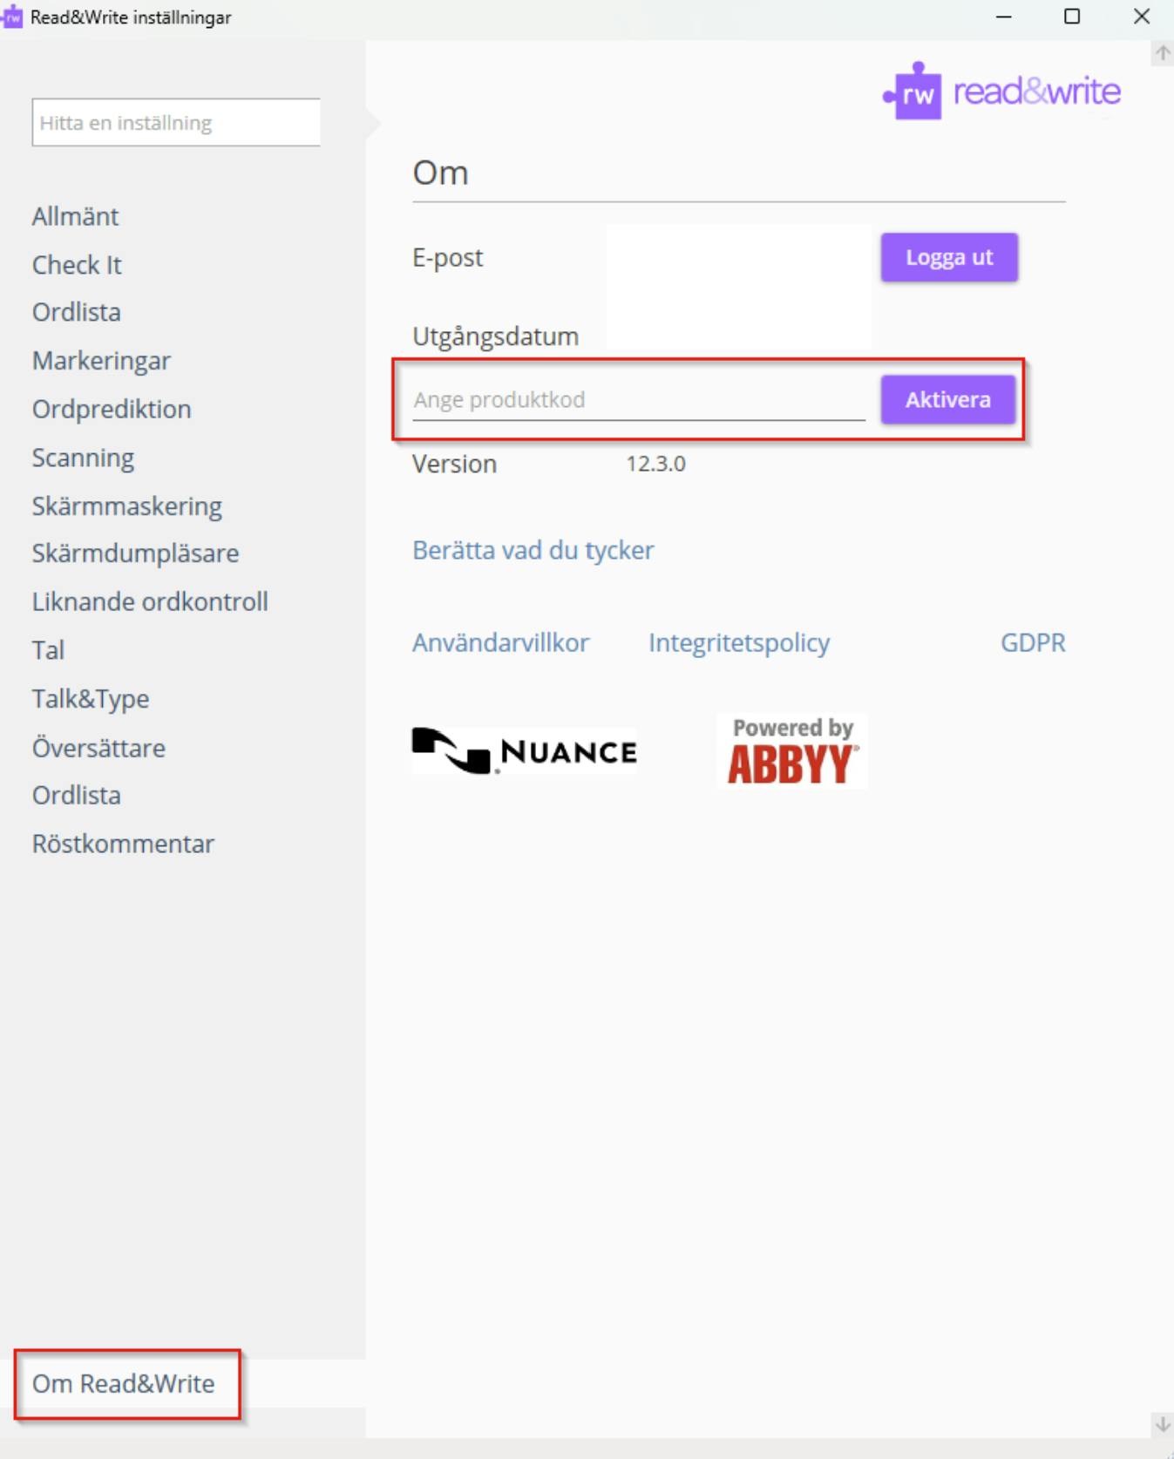Click the Hitta en inställning search box
1174x1459 pixels.
[176, 123]
